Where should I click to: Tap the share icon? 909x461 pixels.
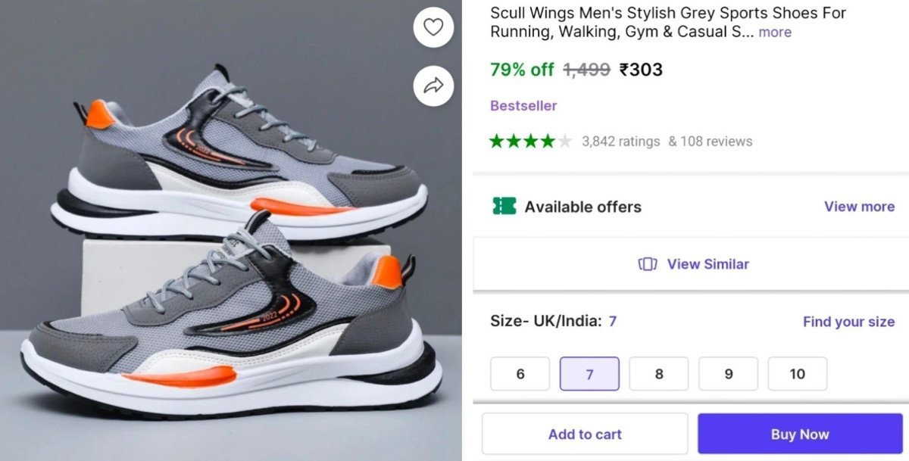pyautogui.click(x=433, y=86)
